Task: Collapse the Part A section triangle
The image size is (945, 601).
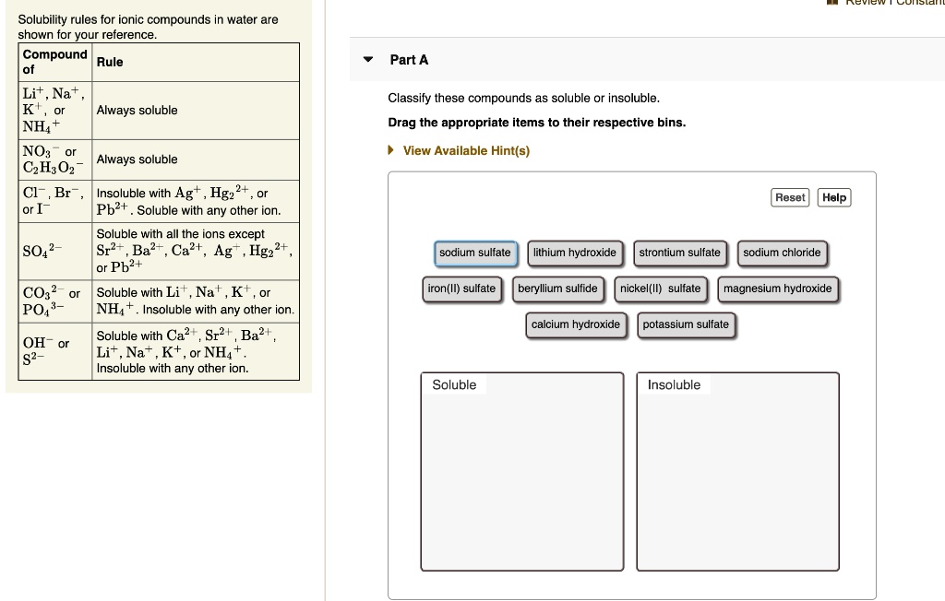Action: (366, 59)
